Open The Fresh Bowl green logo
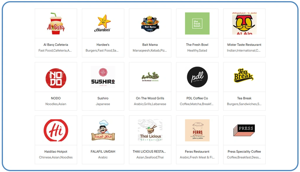Screen dimensions: 300x172 [x=197, y=23]
